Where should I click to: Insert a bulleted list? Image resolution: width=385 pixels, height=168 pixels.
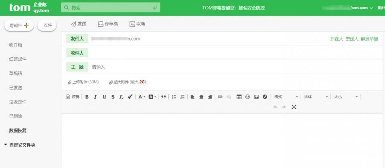point(174,97)
